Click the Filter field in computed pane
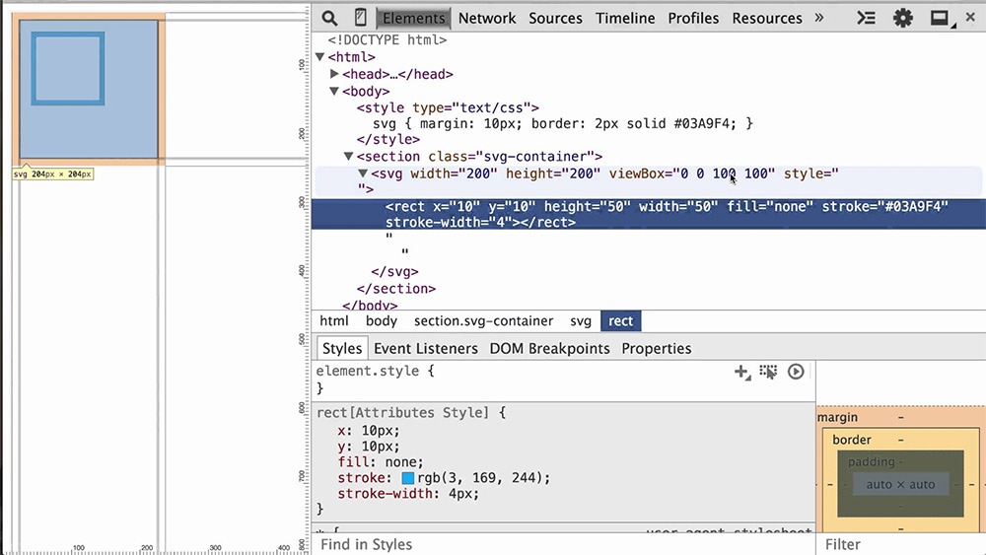 pyautogui.click(x=901, y=544)
